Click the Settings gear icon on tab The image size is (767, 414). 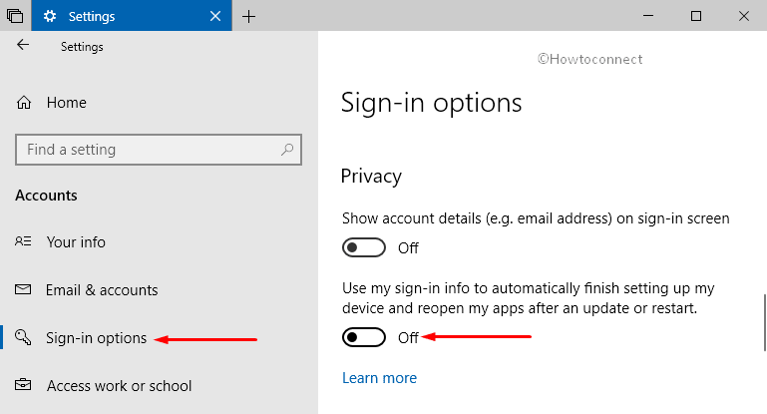tap(50, 16)
